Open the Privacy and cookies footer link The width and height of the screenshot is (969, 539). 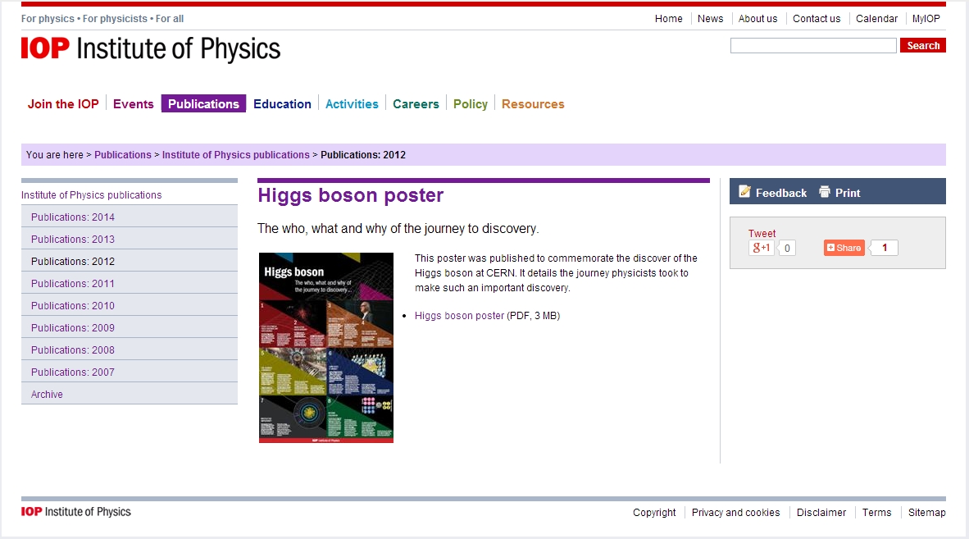[735, 513]
